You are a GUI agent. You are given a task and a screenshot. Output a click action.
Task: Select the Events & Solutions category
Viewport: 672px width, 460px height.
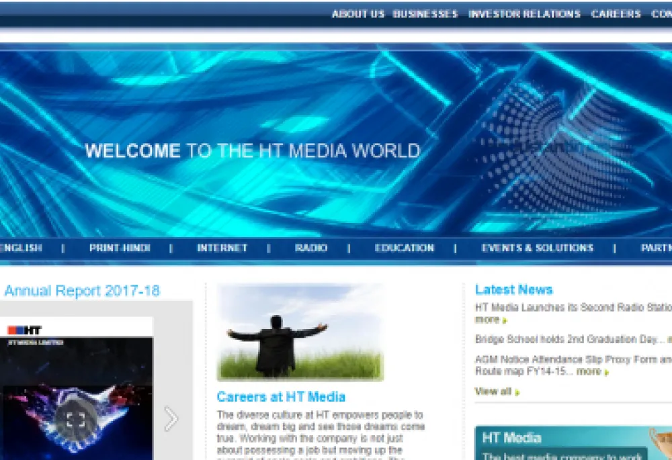tap(538, 248)
